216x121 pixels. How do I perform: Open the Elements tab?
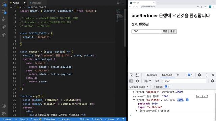tap(151, 75)
